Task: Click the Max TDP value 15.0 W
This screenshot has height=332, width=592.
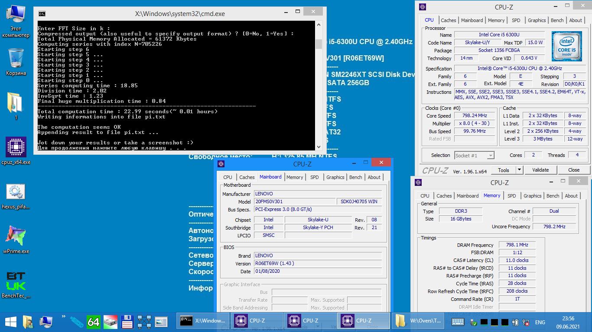Action: pos(535,43)
